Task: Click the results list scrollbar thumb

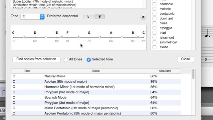Action: [x=193, y=74]
